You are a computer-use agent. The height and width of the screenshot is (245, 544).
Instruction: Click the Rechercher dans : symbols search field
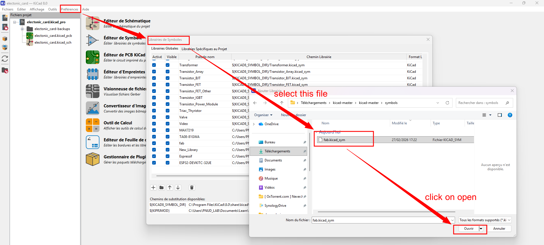point(484,103)
